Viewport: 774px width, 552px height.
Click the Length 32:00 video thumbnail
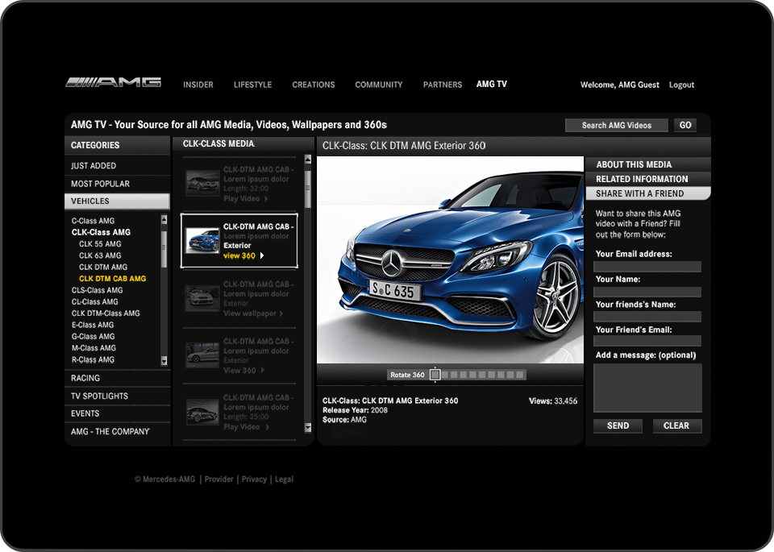coord(202,183)
